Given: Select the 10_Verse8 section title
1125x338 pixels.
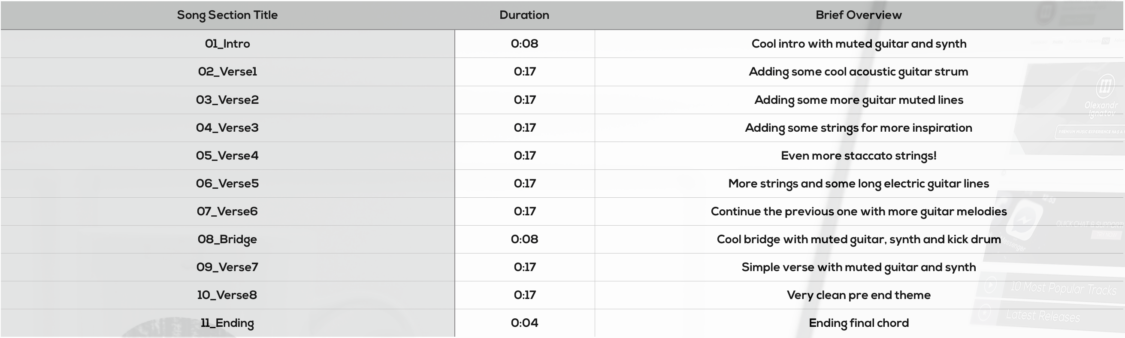Looking at the screenshot, I should point(227,295).
